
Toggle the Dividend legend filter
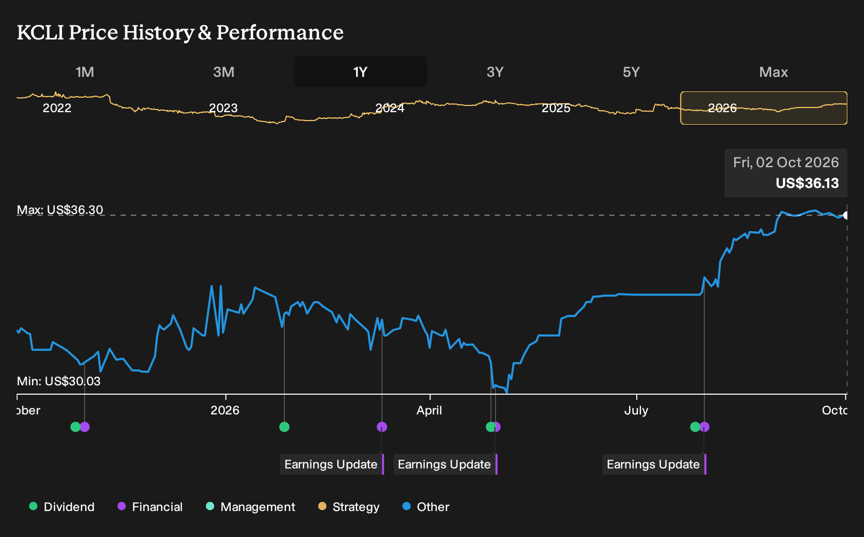coord(62,507)
